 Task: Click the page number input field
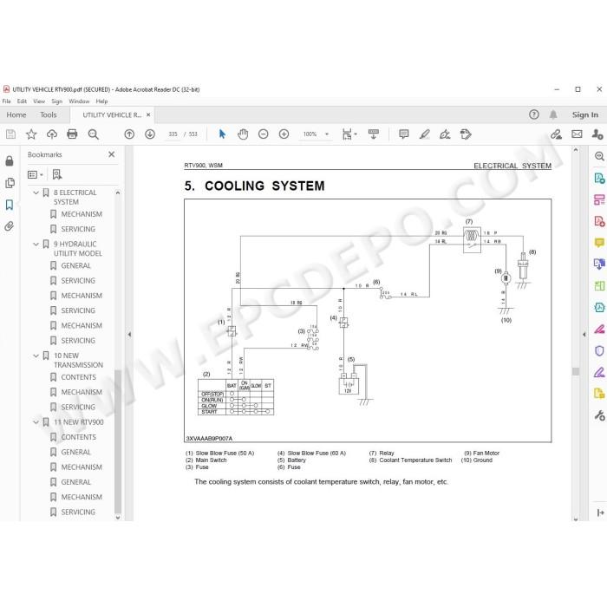173,134
